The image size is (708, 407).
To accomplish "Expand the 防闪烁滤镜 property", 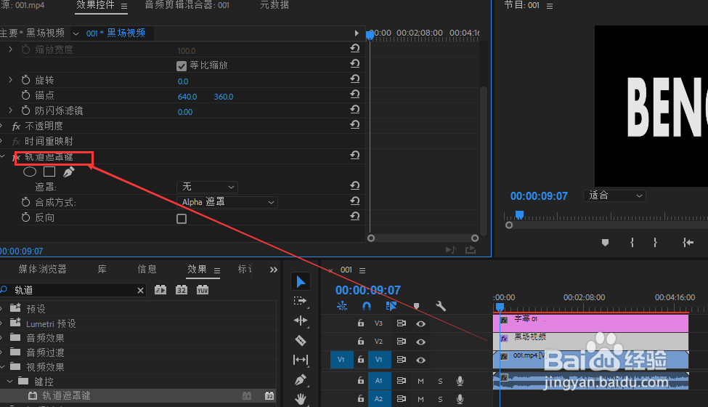I will 10,110.
